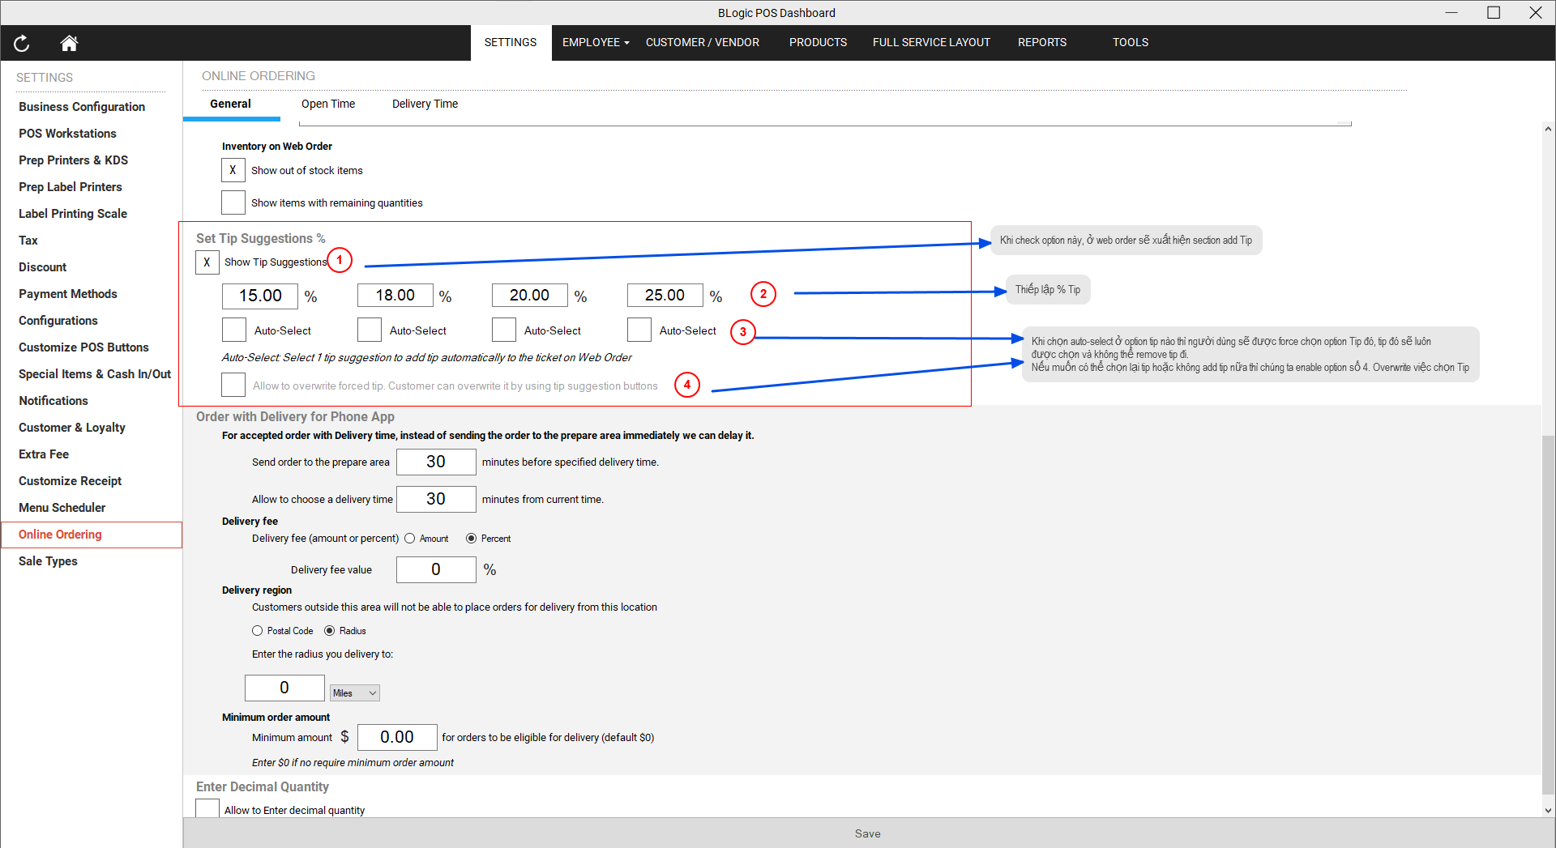Click the Save button
The width and height of the screenshot is (1556, 848).
point(867,833)
